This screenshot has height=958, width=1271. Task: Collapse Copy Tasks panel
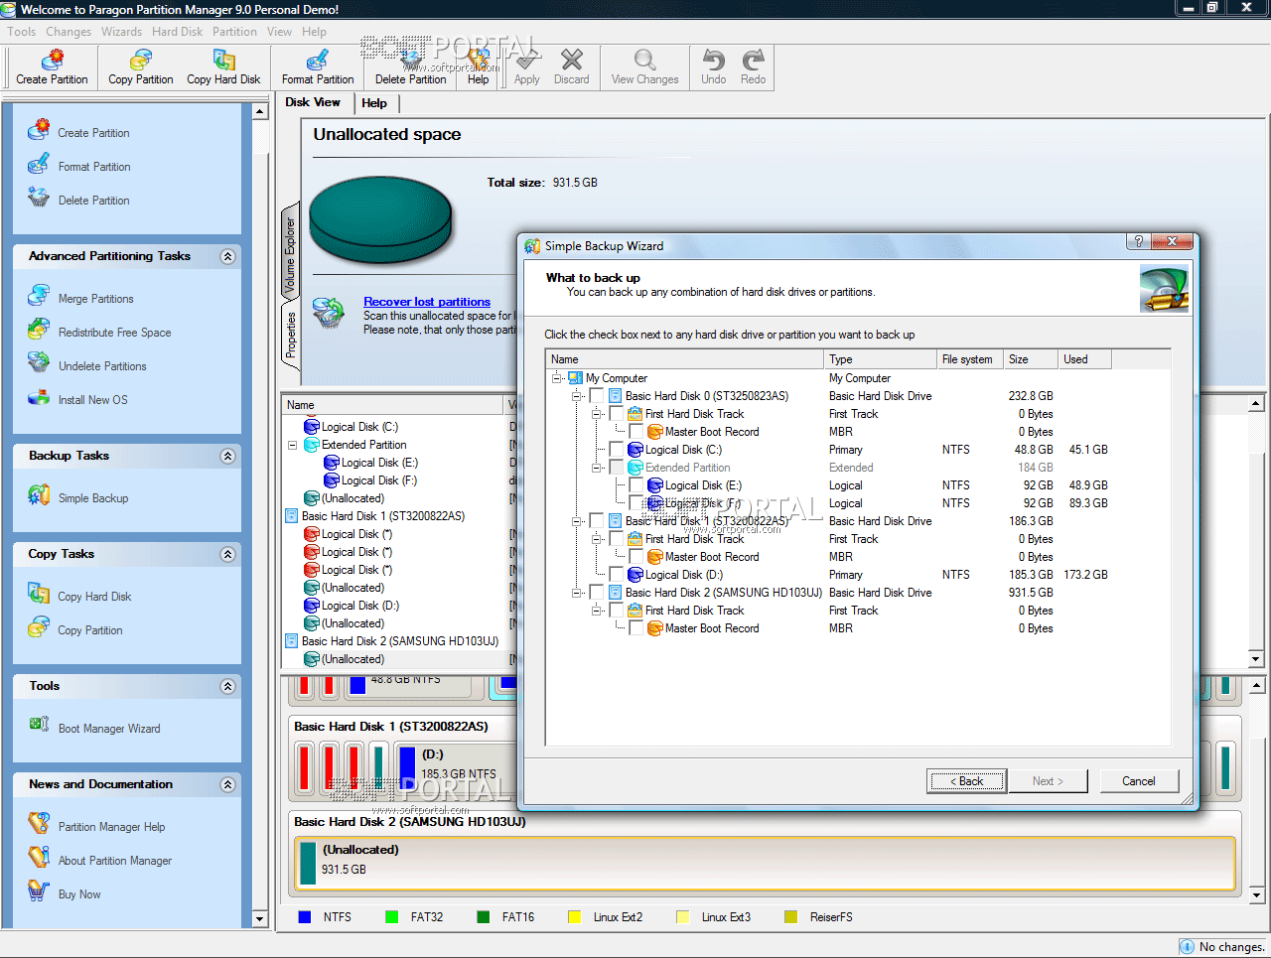click(x=227, y=554)
